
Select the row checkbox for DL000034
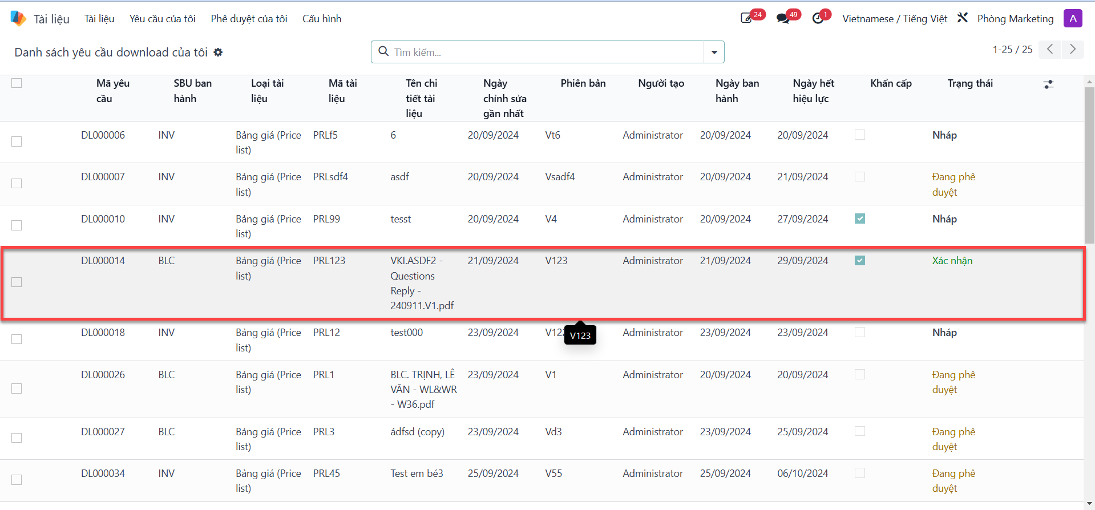[x=17, y=480]
